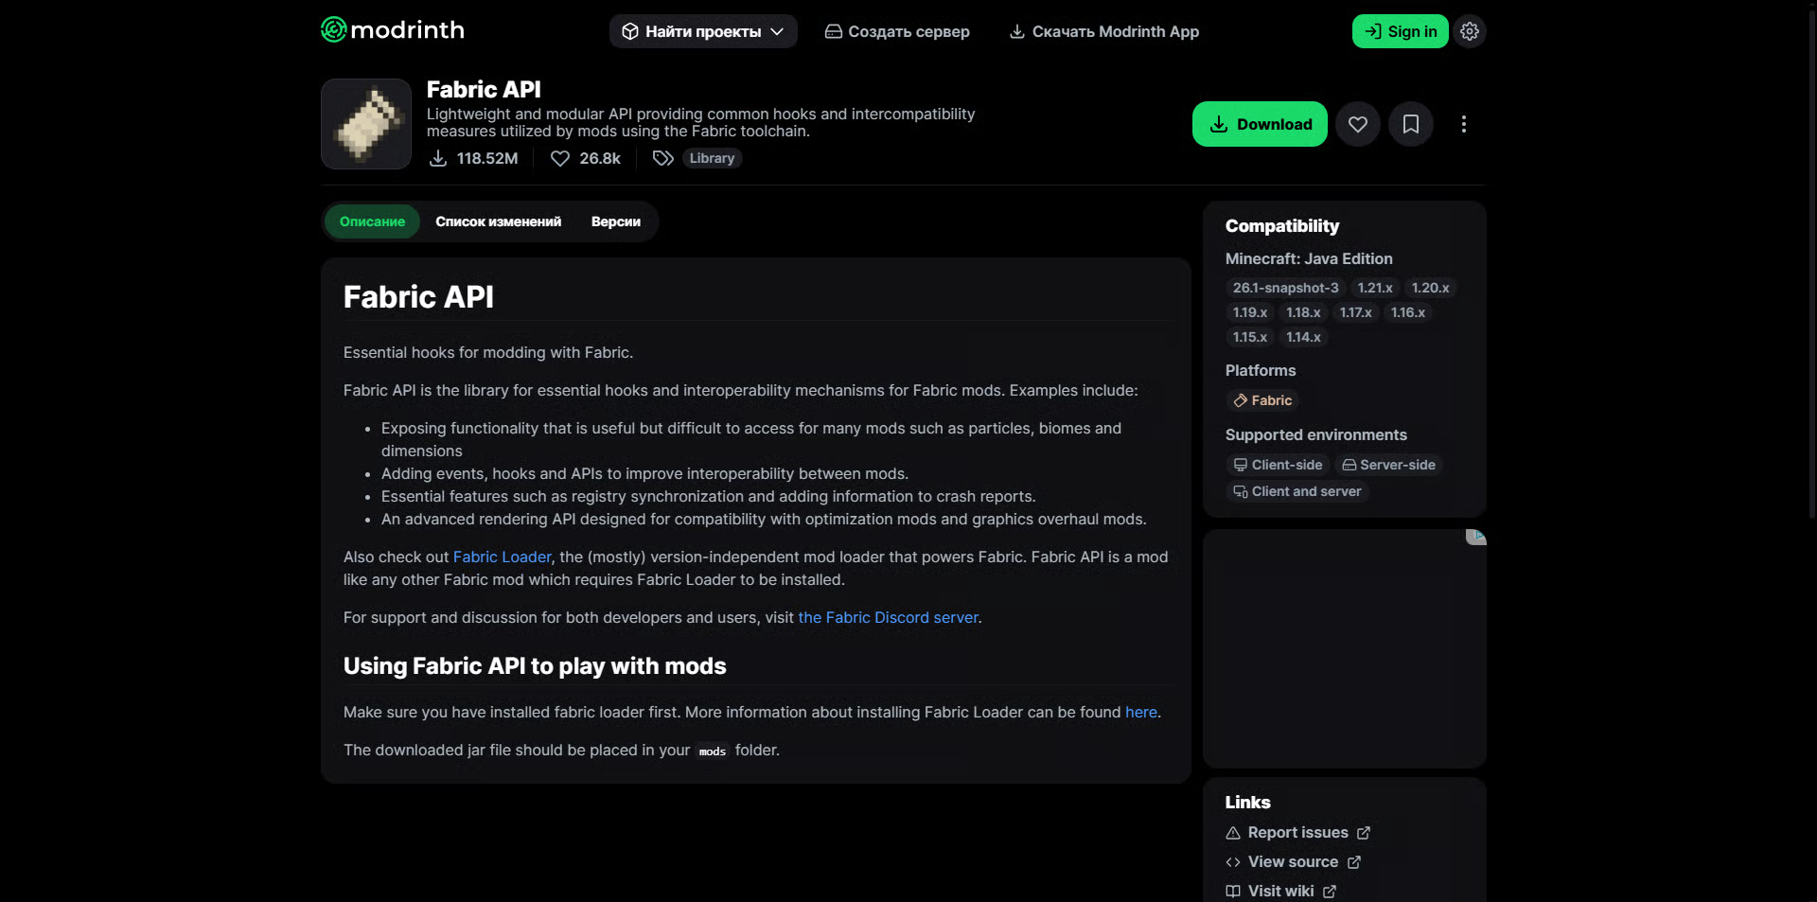Click the bookmark save icon button
Viewport: 1817px width, 902px height.
(x=1410, y=124)
